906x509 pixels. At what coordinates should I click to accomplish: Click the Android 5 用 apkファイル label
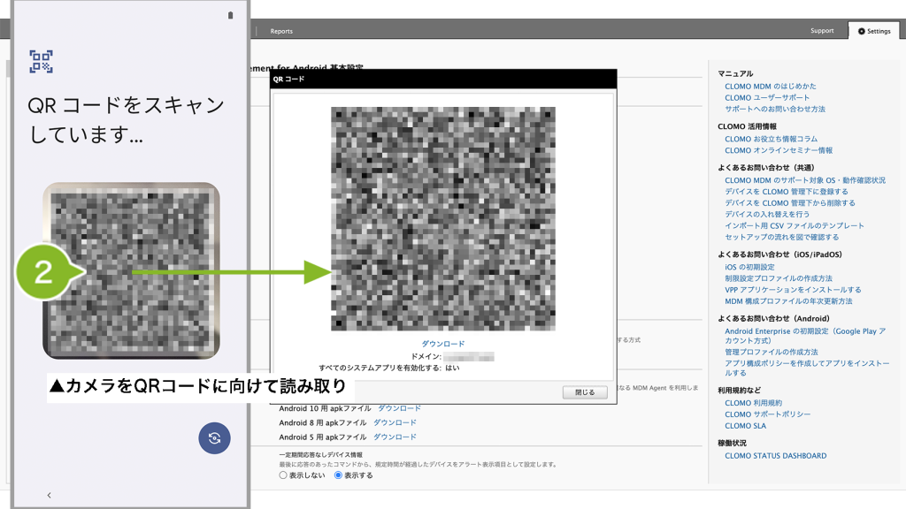(322, 437)
